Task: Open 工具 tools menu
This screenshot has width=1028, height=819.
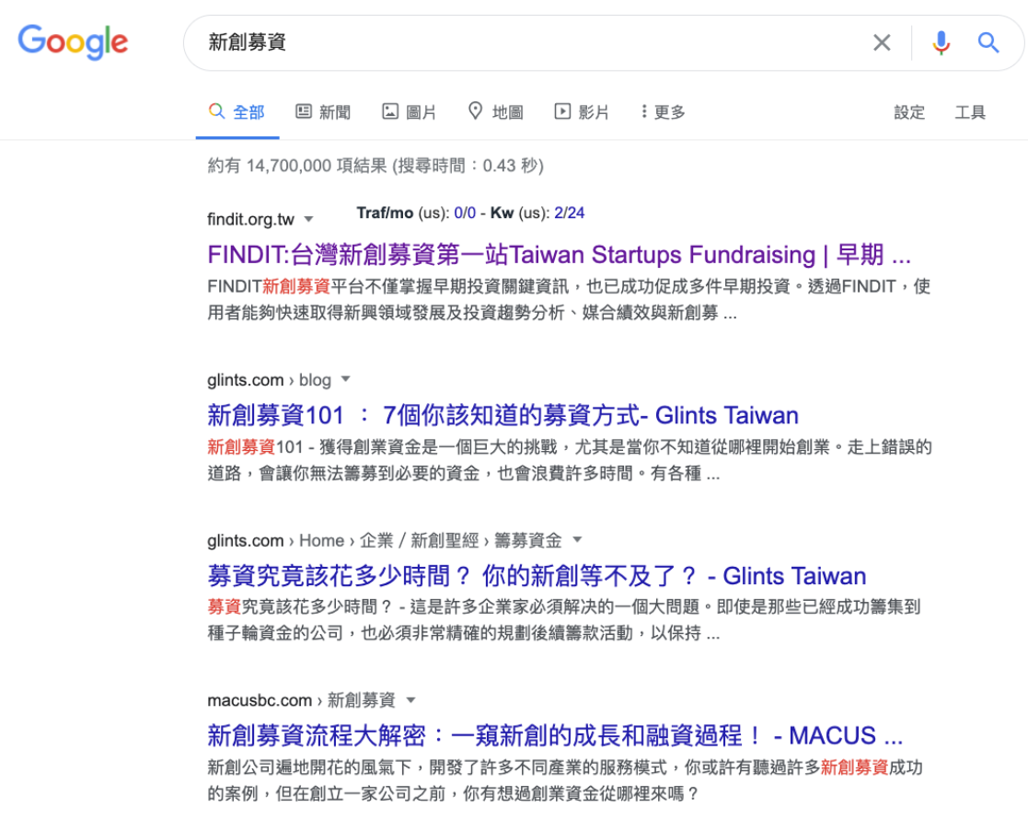Action: (x=970, y=111)
